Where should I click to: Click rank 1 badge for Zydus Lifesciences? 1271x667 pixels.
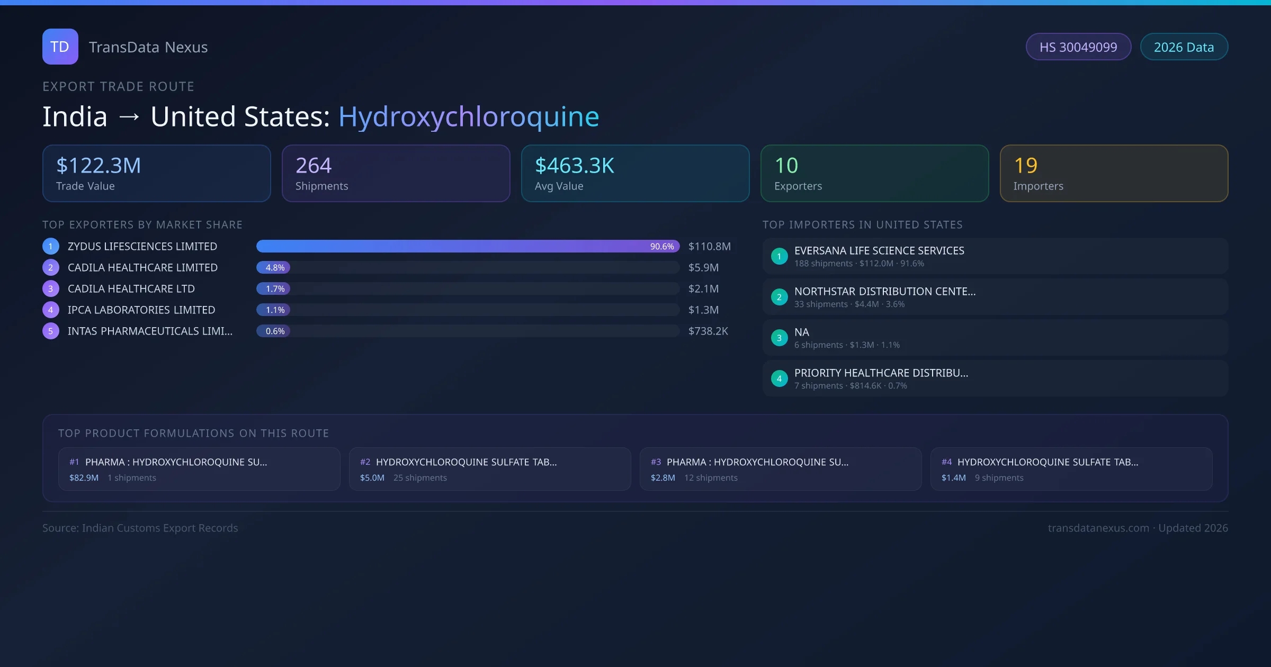click(x=51, y=246)
